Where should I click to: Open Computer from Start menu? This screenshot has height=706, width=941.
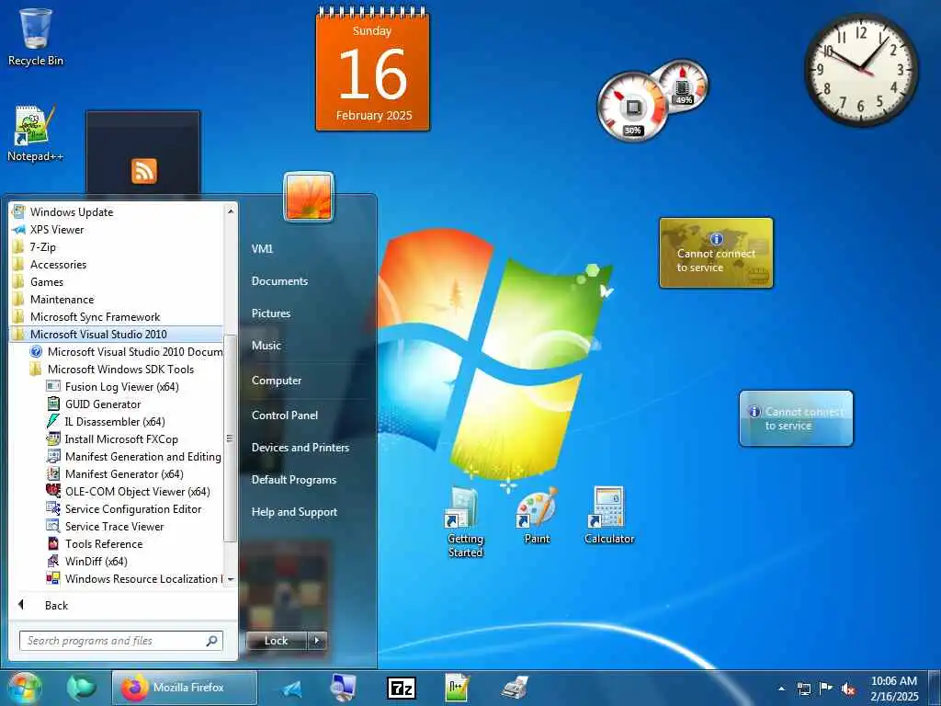(x=277, y=381)
